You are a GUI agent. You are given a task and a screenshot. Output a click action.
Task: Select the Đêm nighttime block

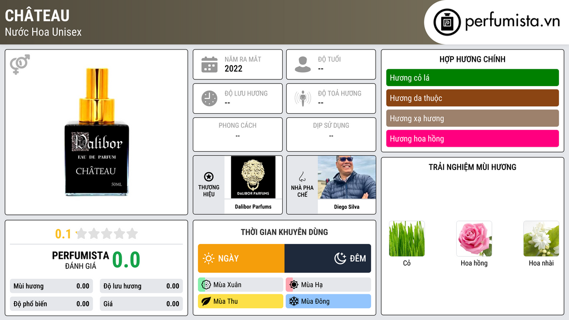[x=328, y=258]
